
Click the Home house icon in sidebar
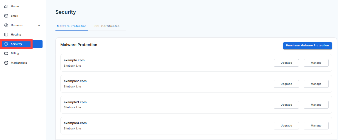point(6,6)
